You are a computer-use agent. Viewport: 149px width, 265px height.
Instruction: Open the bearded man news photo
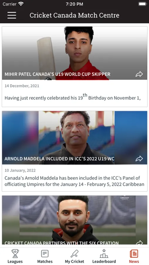pyautogui.click(x=75, y=220)
